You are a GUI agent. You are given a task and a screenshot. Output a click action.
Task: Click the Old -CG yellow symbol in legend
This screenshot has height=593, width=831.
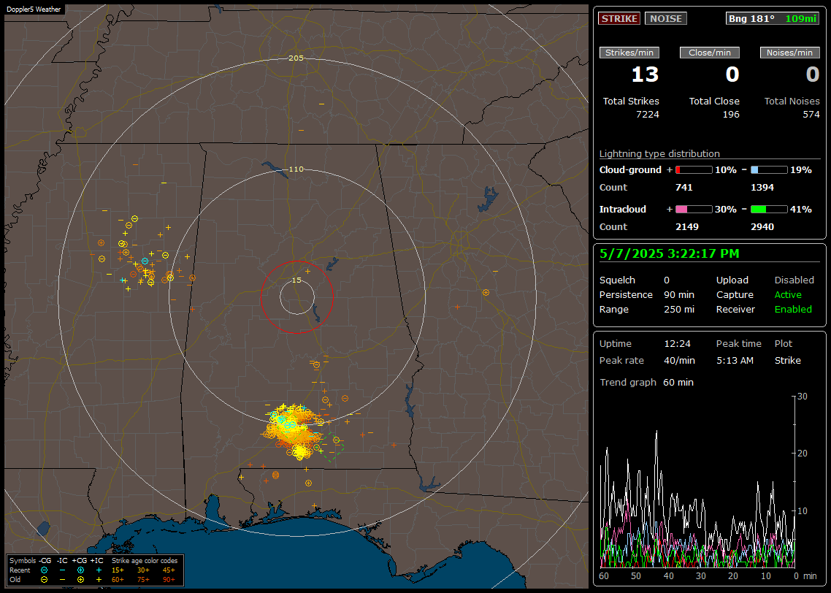point(45,580)
